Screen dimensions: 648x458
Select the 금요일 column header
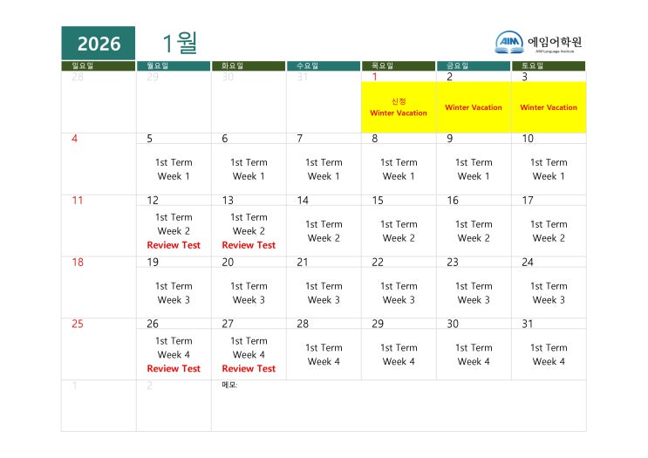click(474, 65)
